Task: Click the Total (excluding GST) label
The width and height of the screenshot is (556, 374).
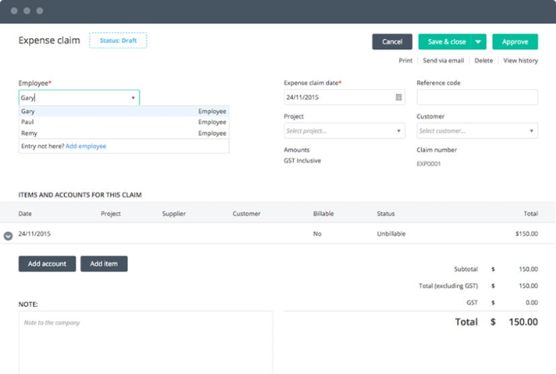Action: pos(448,286)
